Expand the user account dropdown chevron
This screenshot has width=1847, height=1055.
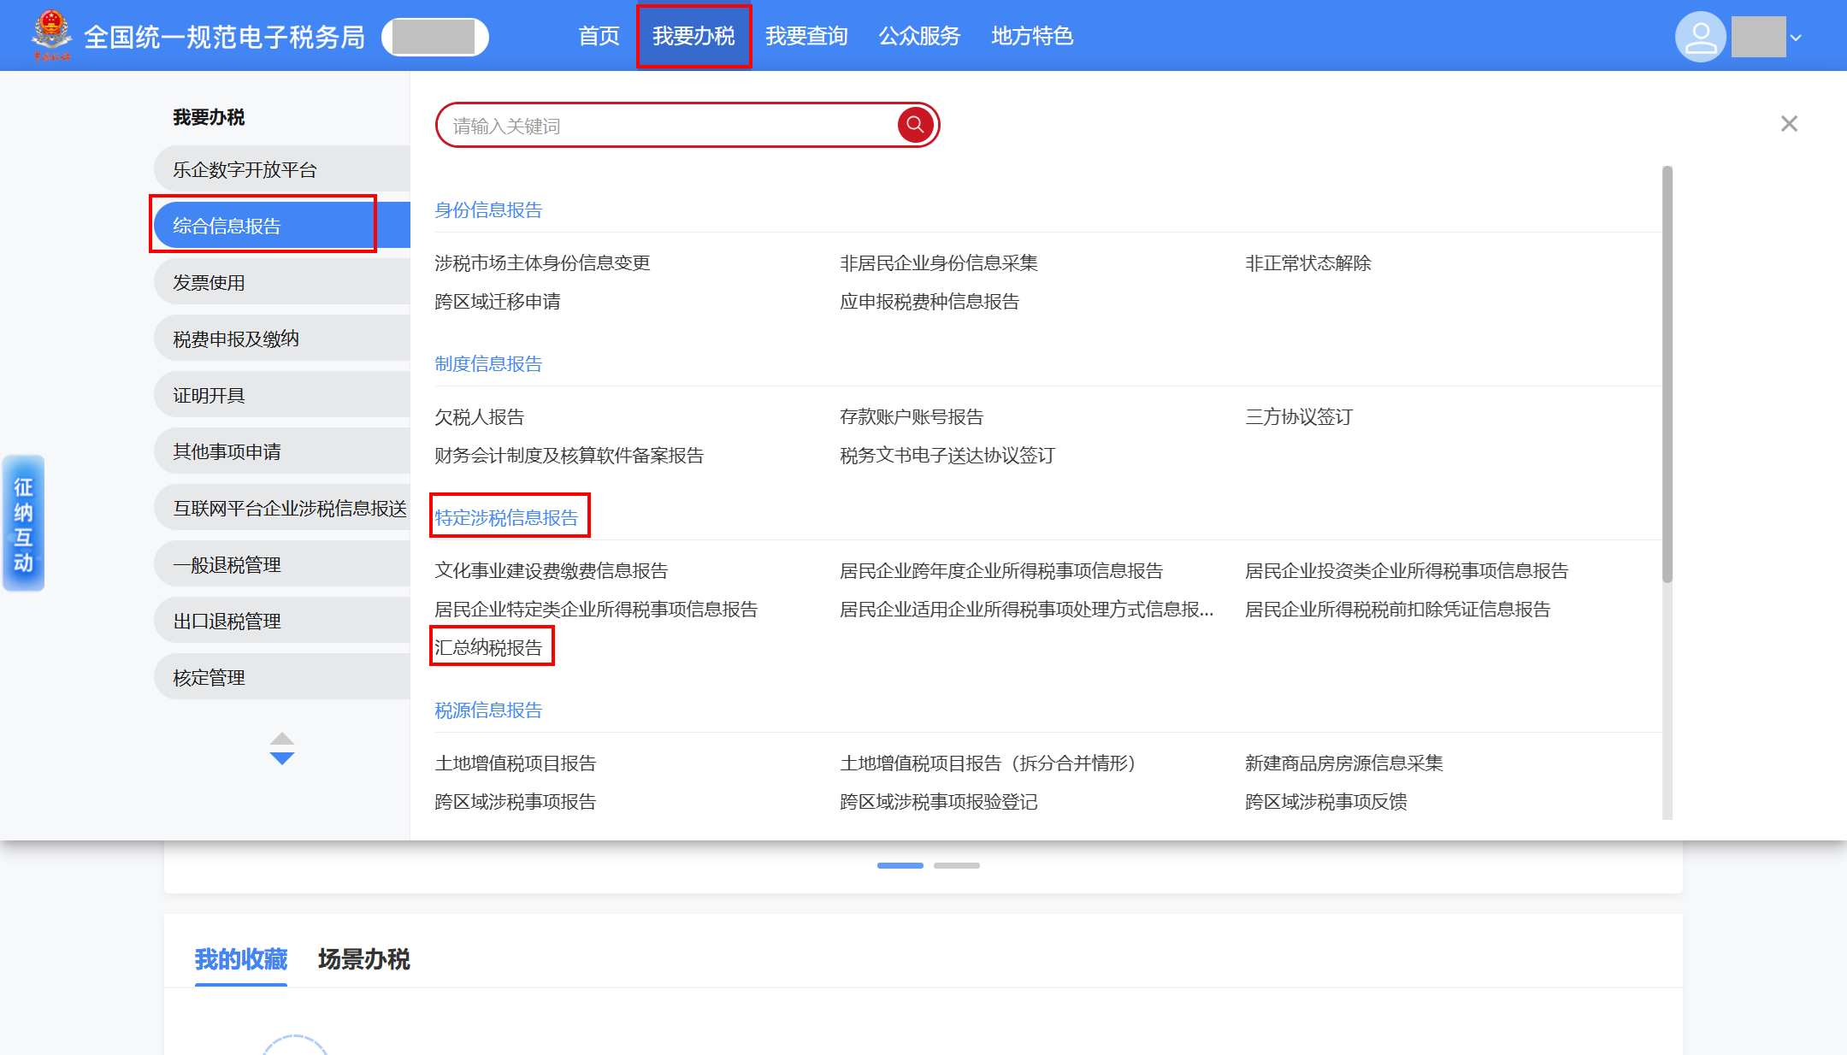click(x=1796, y=38)
